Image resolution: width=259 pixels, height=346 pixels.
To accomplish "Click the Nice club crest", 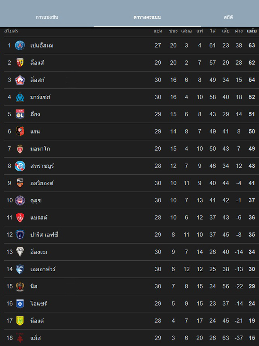I will coord(20,286).
